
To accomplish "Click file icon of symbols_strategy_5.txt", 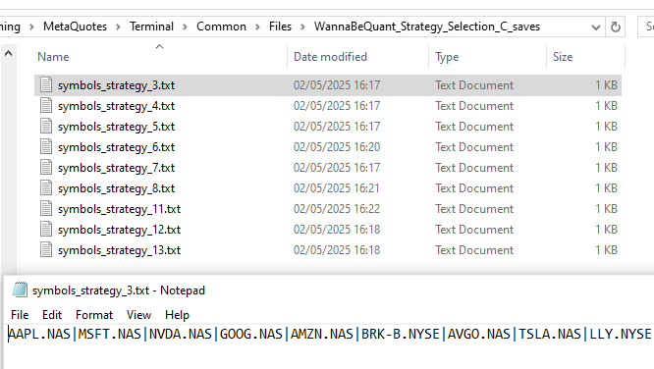I will (x=46, y=126).
